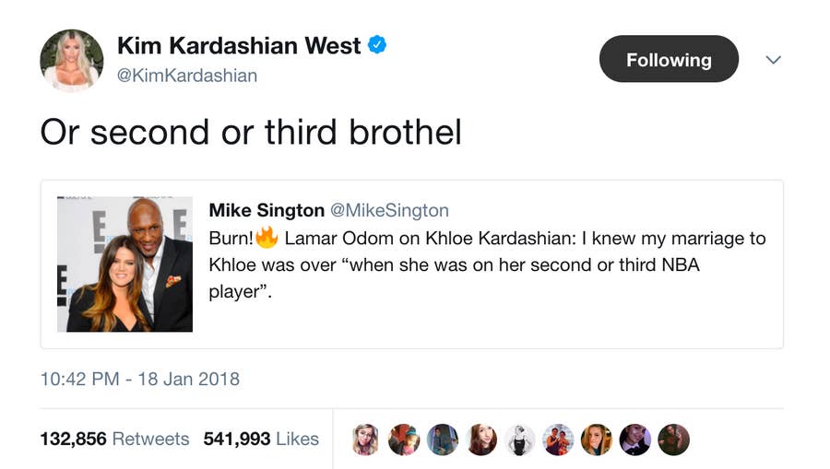This screenshot has width=830, height=469.
Task: Open the first liker avatar in the row
Action: pyautogui.click(x=366, y=440)
